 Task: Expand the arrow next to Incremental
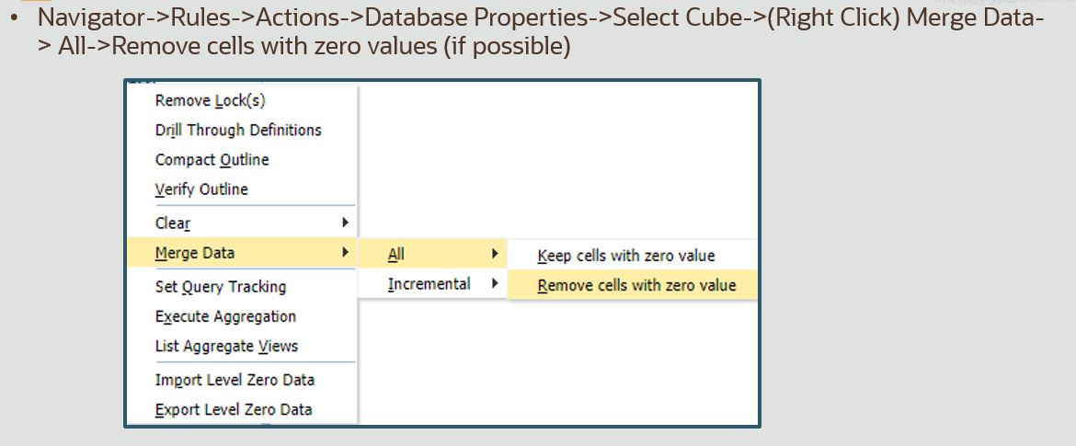pos(495,283)
